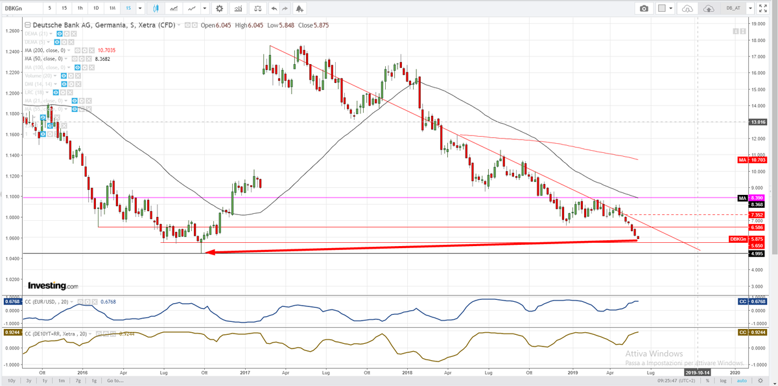Toggle visibility eye of Volume (20)
The width and height of the screenshot is (778, 386).
pyautogui.click(x=64, y=76)
